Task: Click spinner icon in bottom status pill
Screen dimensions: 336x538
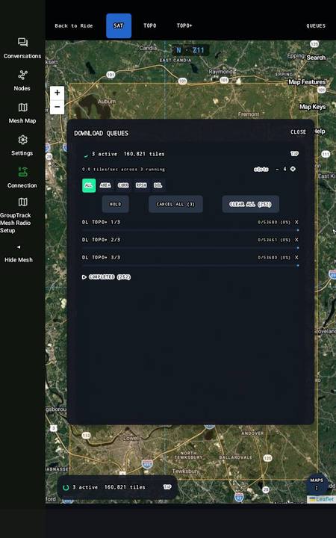Action: click(66, 487)
